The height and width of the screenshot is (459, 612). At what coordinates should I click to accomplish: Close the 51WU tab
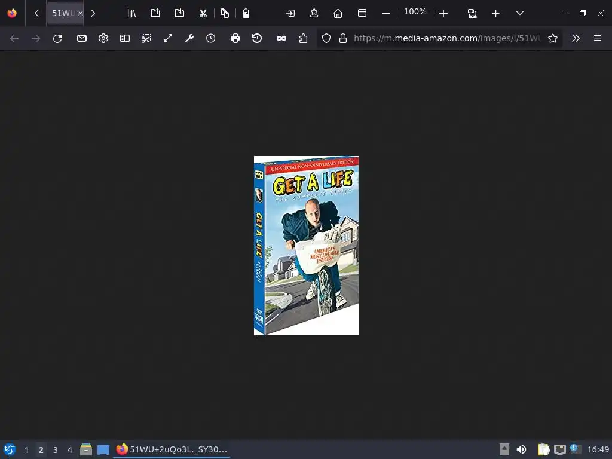[81, 13]
